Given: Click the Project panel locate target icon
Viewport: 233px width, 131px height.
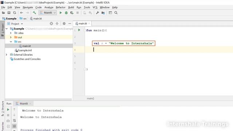Looking at the screenshot, I should tap(51, 24).
